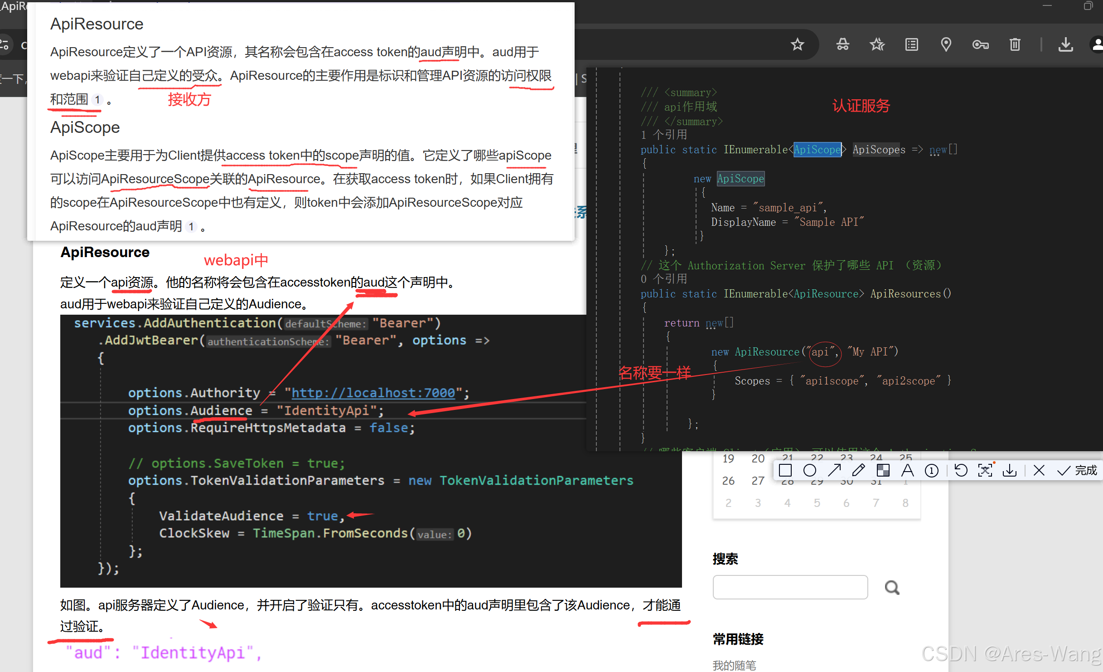Open saved passwords with the key icon
Image resolution: width=1103 pixels, height=672 pixels.
coord(981,44)
